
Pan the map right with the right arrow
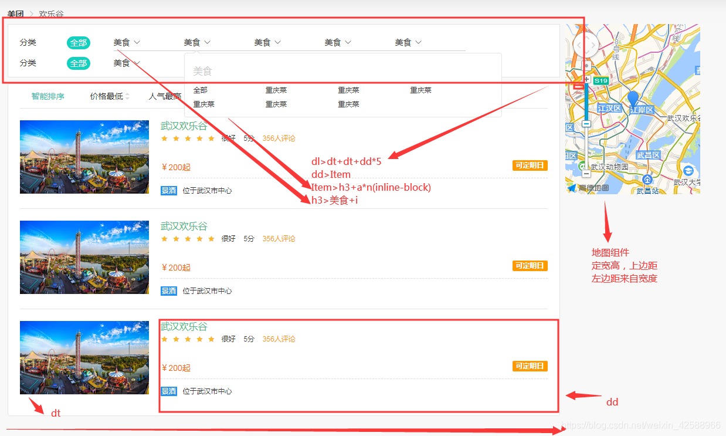click(593, 44)
